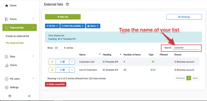Click the pencil edit icon for Customers List

[52, 62]
